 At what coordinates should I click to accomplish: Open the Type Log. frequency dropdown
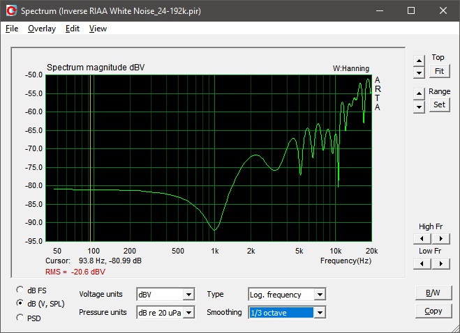pos(320,295)
